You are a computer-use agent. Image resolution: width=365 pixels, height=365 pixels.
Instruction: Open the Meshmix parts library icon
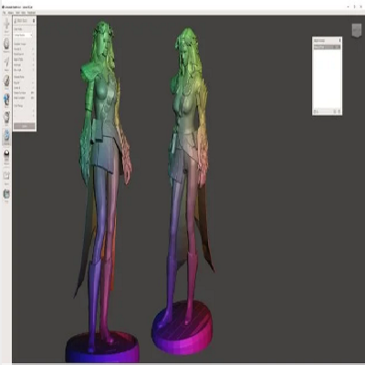[x=6, y=45]
